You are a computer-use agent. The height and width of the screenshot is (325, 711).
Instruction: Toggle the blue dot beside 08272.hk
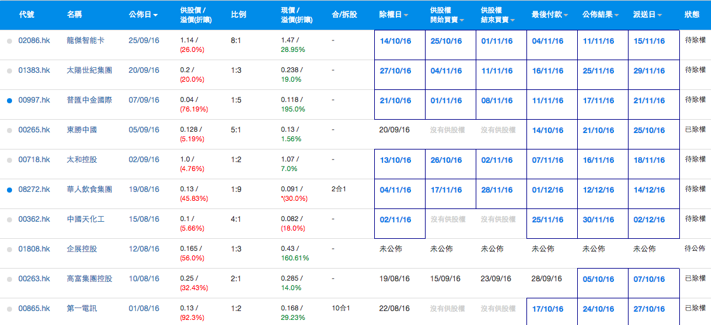pyautogui.click(x=9, y=189)
